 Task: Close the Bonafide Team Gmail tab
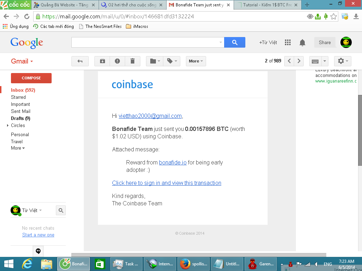point(228,5)
